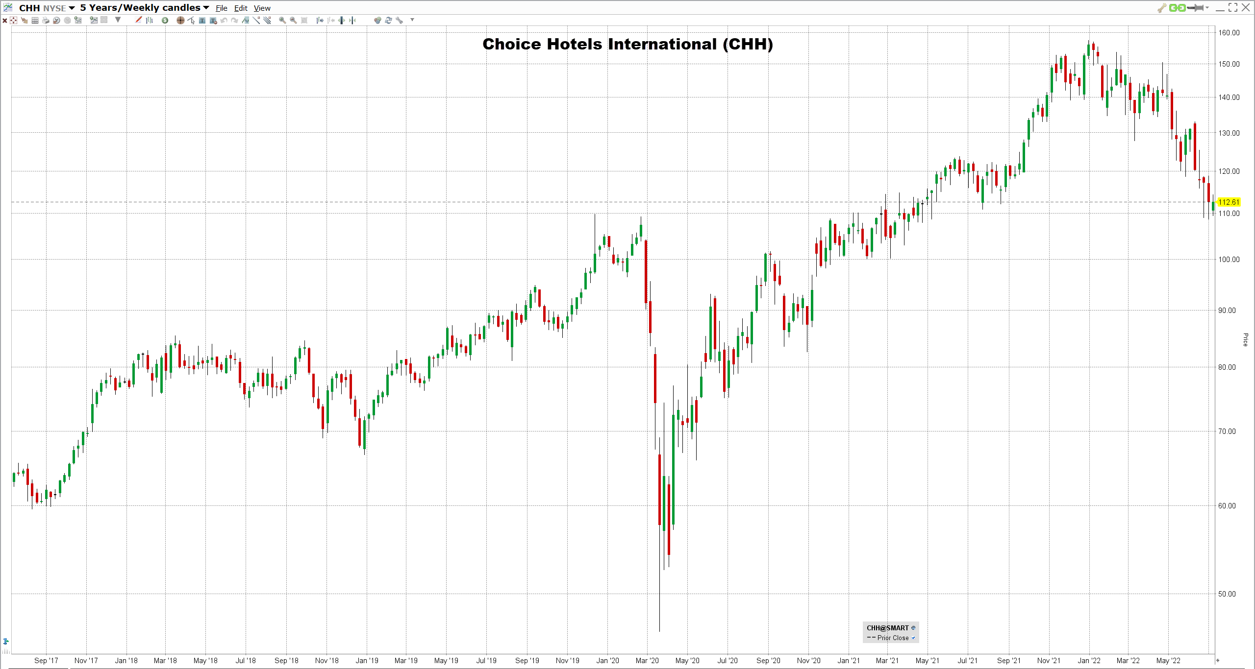Click the bar-chart style icon

(x=150, y=20)
